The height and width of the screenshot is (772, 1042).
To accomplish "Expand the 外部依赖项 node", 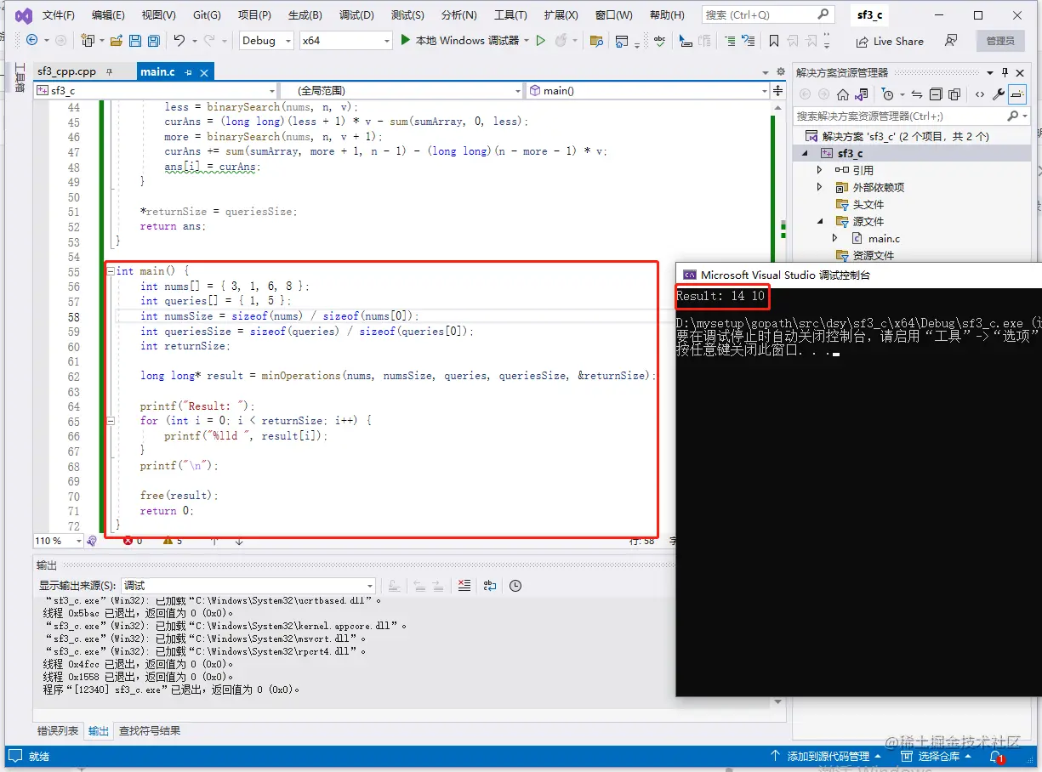I will (x=819, y=187).
